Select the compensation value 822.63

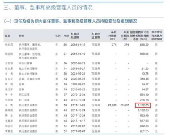click(144, 126)
